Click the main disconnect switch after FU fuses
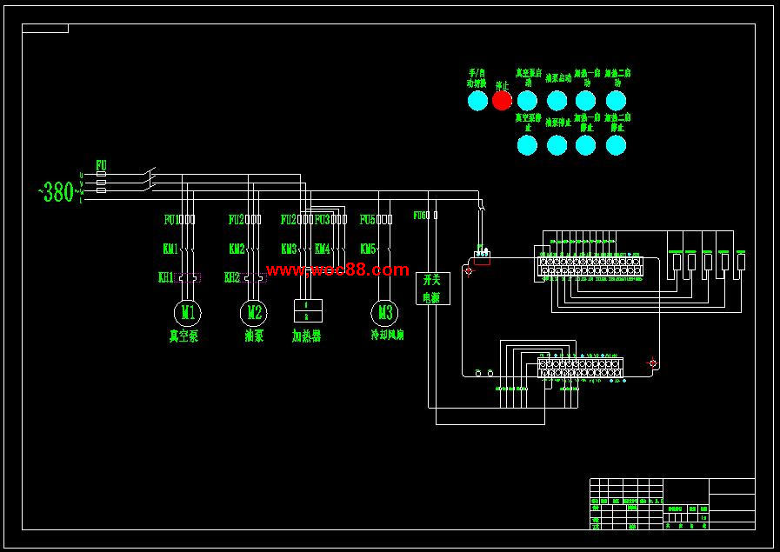Image resolution: width=780 pixels, height=552 pixels. coord(150,180)
